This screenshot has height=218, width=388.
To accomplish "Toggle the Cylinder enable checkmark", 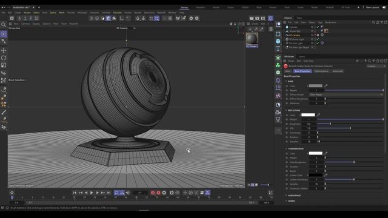I will coord(318,27).
